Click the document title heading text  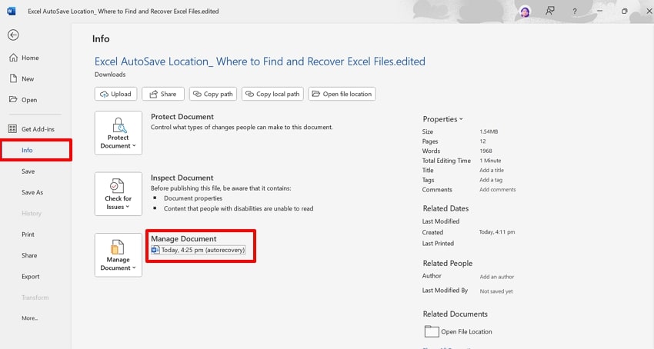click(x=260, y=61)
